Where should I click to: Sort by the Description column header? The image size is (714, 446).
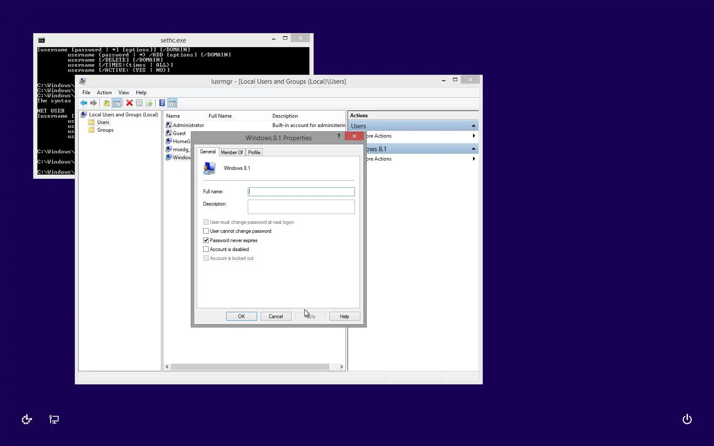(308, 116)
